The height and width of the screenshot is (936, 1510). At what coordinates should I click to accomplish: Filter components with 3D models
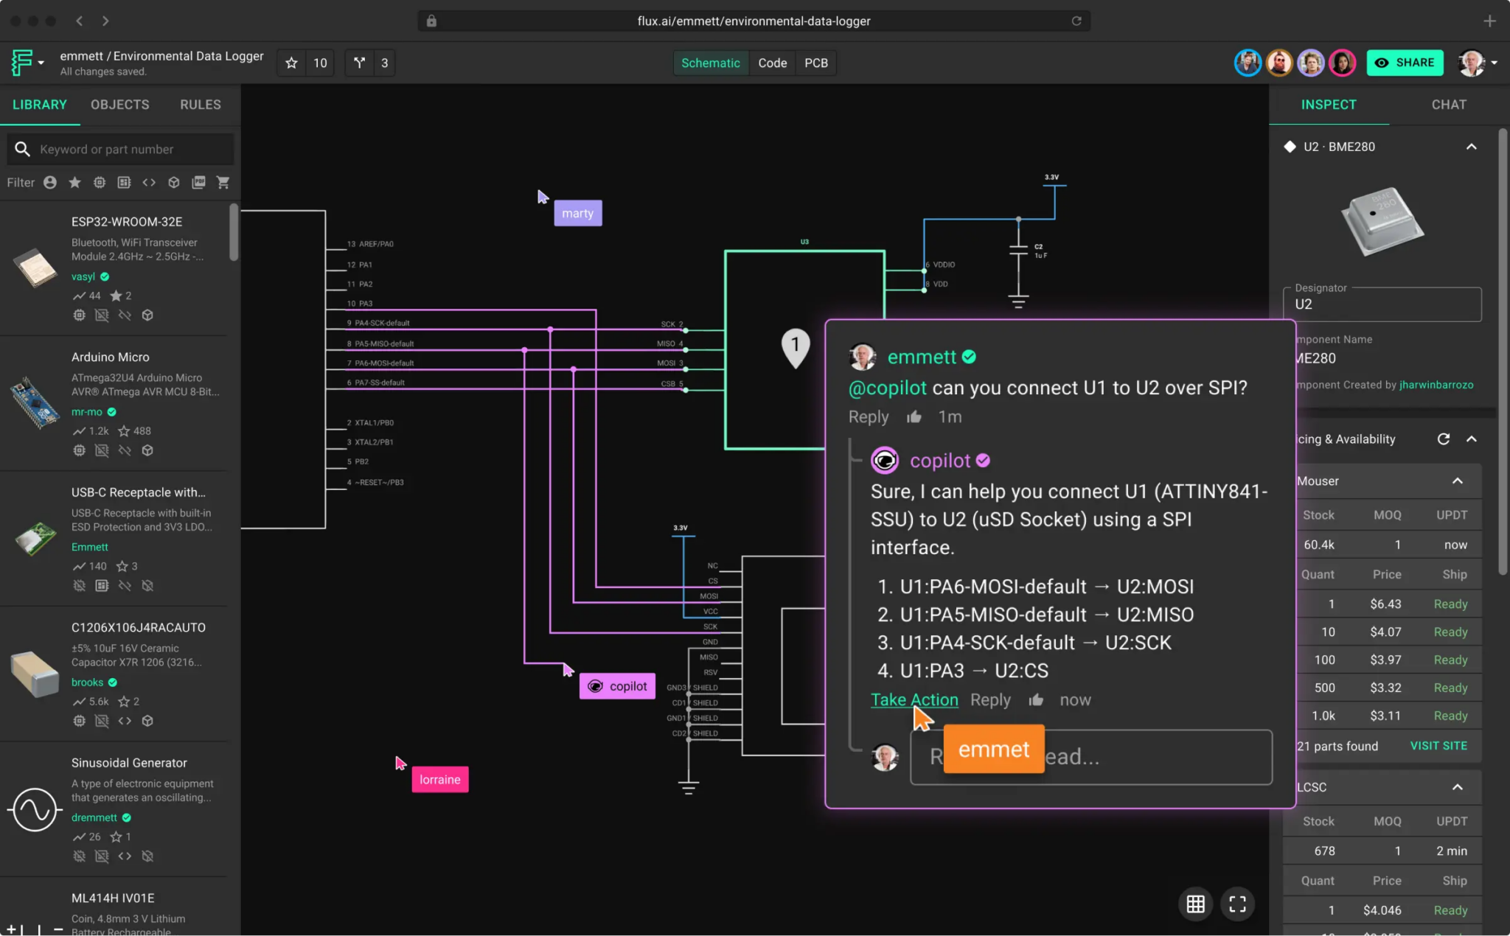pyautogui.click(x=174, y=182)
